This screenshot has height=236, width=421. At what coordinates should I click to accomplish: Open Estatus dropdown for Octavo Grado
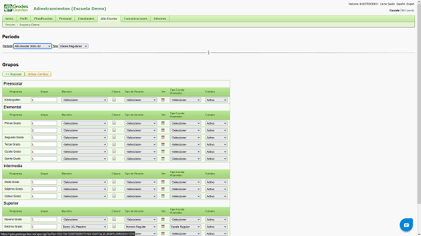coord(216,196)
